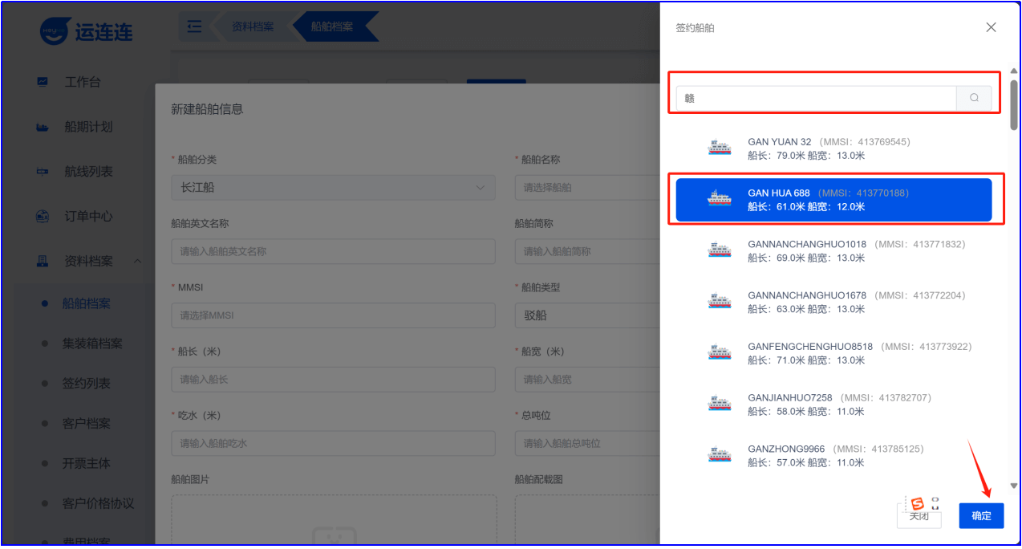Switch to the 资料档案 breadcrumb tab

tap(252, 26)
